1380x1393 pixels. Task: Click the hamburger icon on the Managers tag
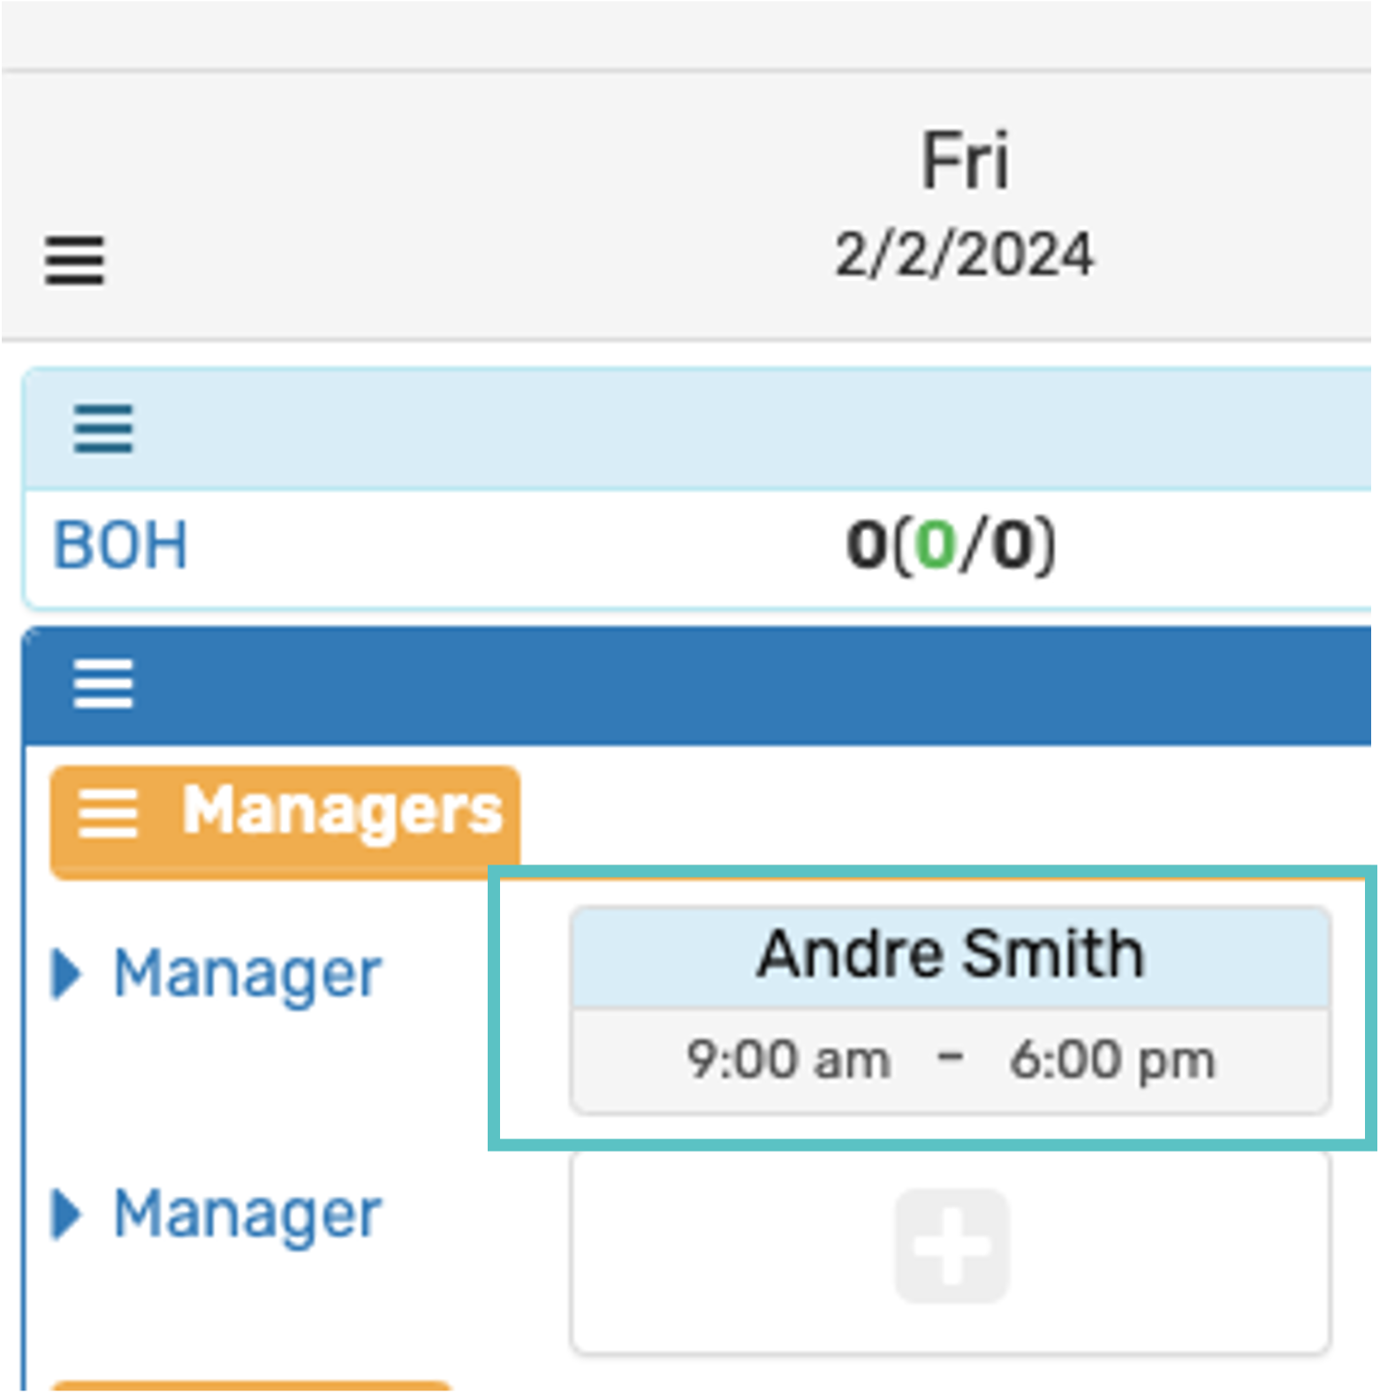coord(108,813)
